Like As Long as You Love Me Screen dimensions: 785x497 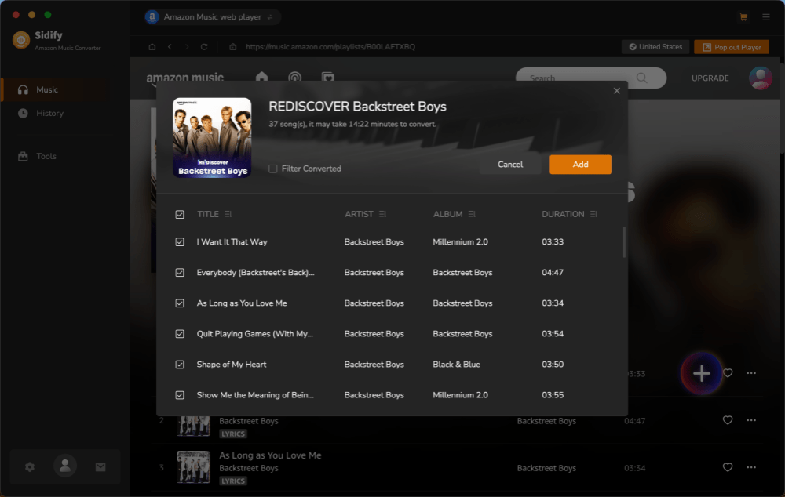pyautogui.click(x=728, y=467)
